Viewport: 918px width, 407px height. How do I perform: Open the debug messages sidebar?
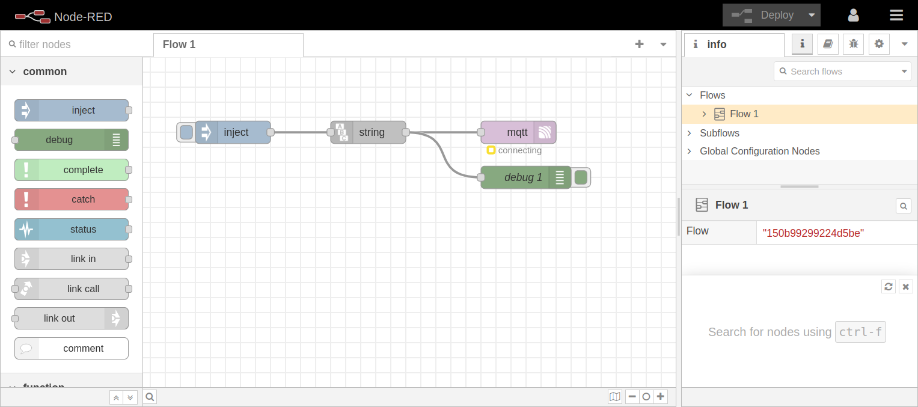pyautogui.click(x=853, y=44)
